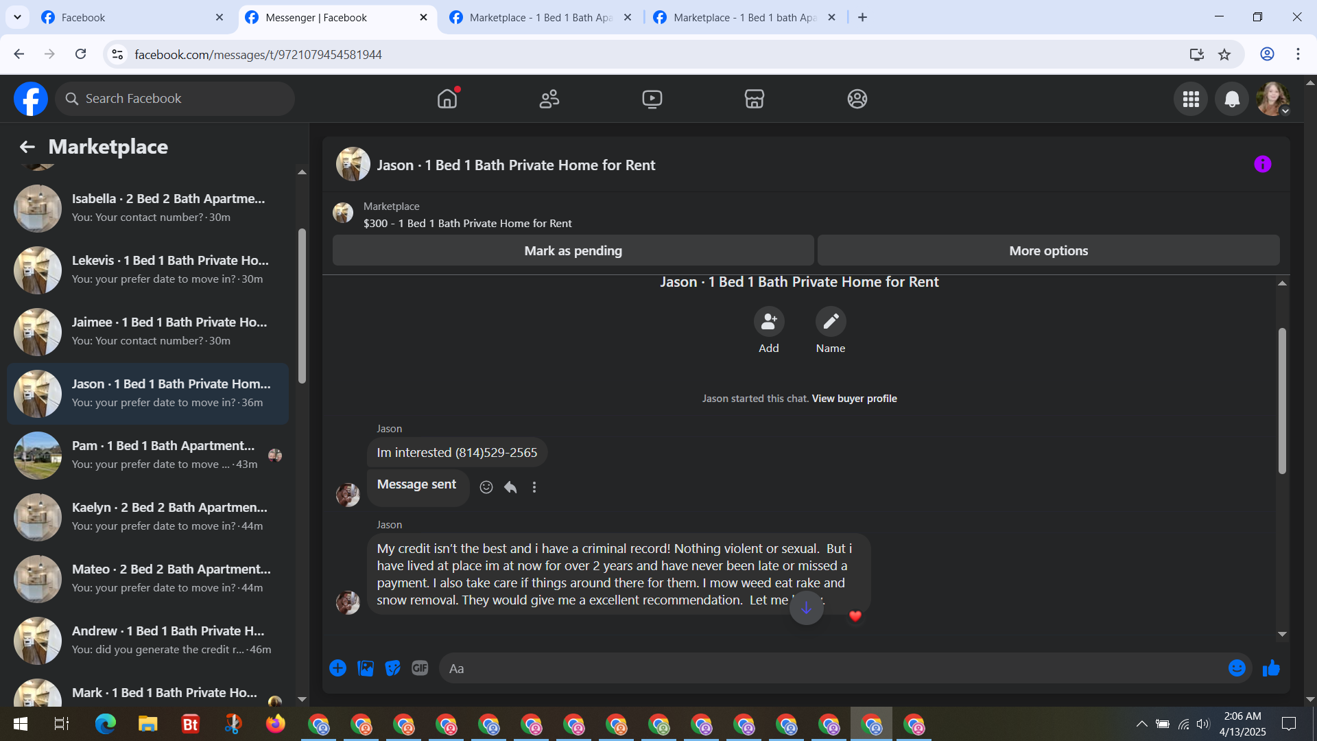
Task: Bookmark this page with the star
Action: (1224, 54)
